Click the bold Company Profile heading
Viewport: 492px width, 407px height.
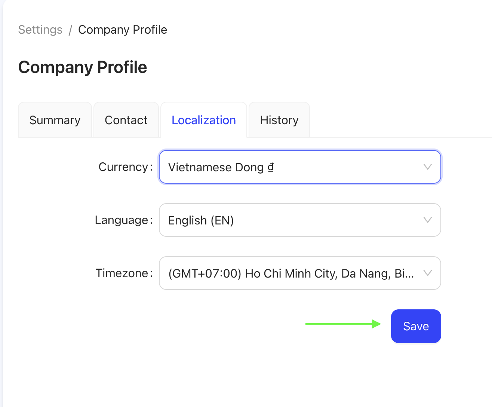click(83, 67)
